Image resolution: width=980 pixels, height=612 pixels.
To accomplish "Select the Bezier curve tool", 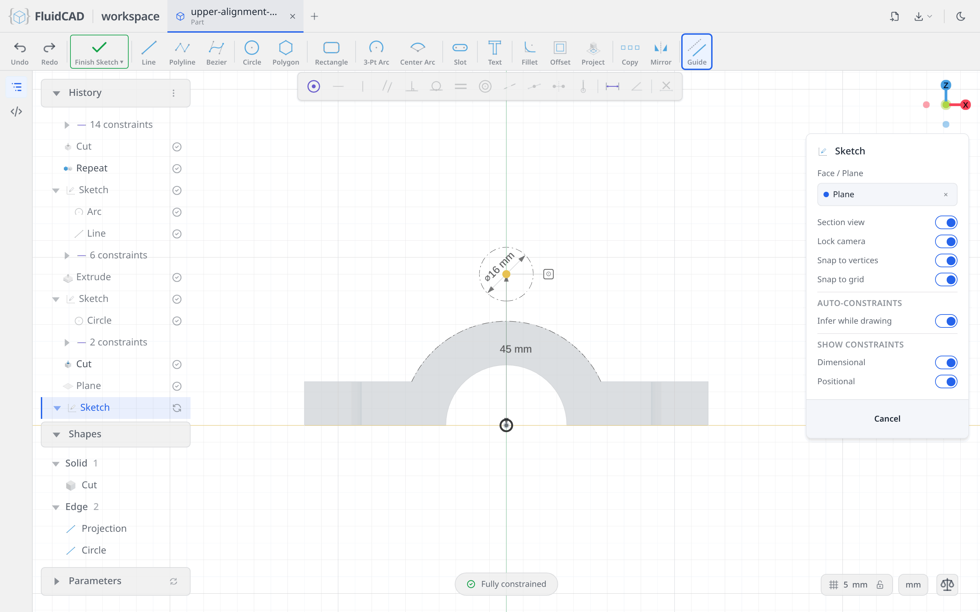I will point(216,52).
